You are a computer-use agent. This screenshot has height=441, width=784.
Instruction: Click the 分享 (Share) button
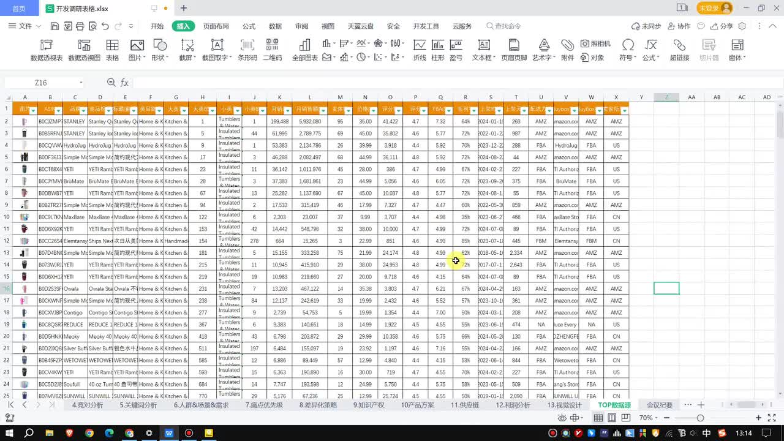coord(722,26)
